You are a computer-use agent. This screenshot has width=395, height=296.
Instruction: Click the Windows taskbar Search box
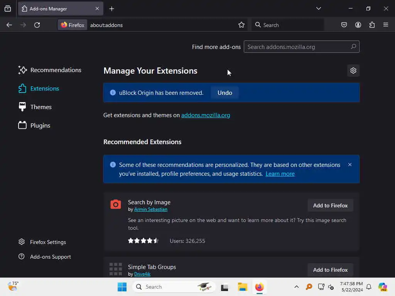174,287
